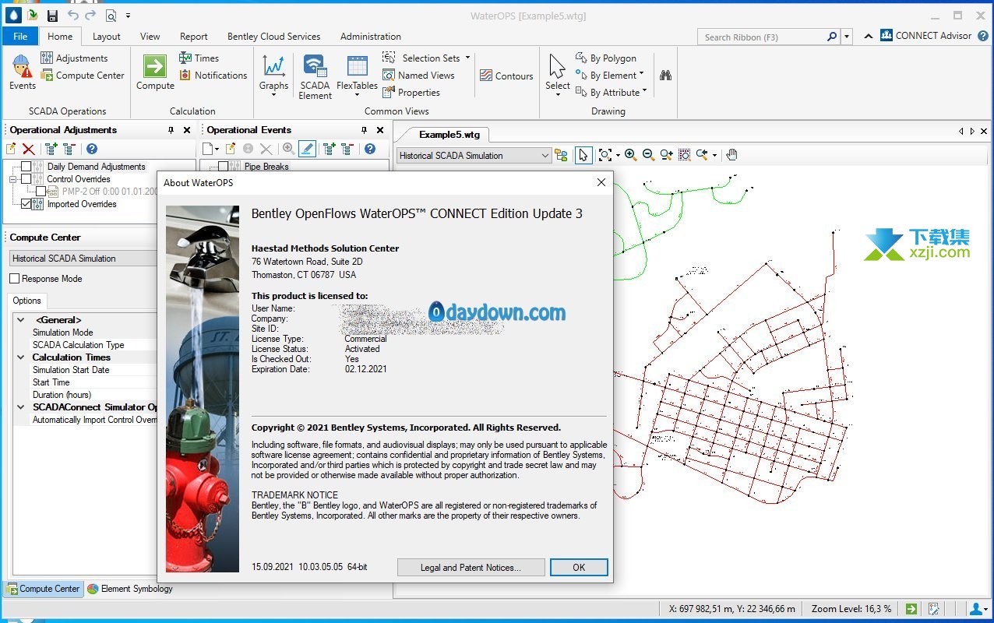Click the Zoom In magnifier icon

tap(630, 155)
